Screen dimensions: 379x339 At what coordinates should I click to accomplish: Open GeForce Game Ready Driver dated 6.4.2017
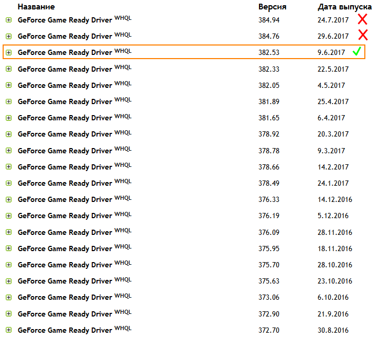74,118
